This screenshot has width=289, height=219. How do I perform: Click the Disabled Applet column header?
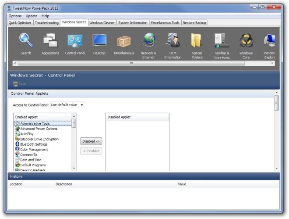[x=137, y=117]
